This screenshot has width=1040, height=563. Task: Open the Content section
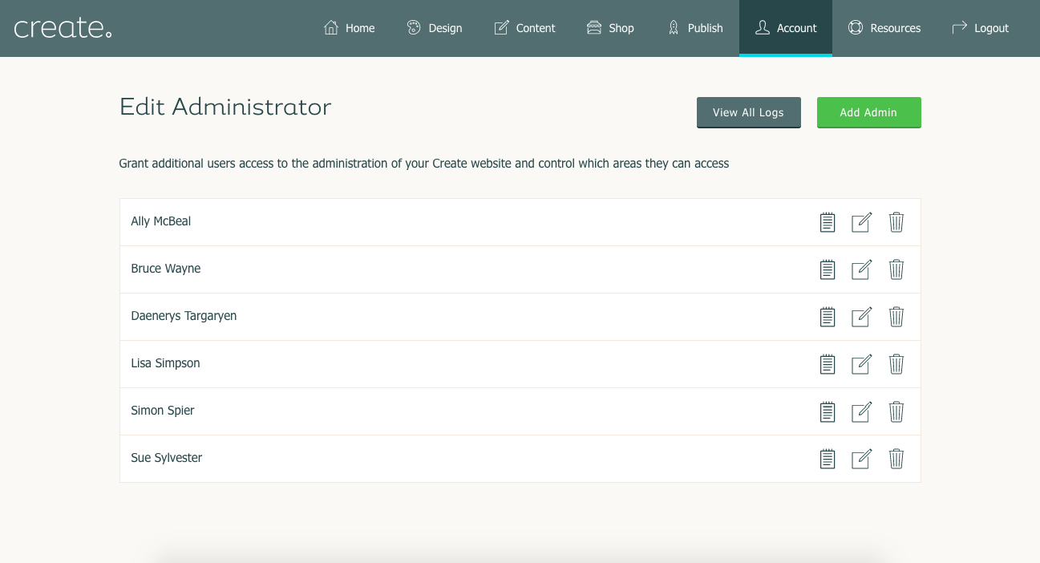click(x=524, y=28)
